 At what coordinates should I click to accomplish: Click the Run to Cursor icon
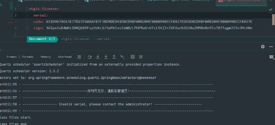pos(122,57)
